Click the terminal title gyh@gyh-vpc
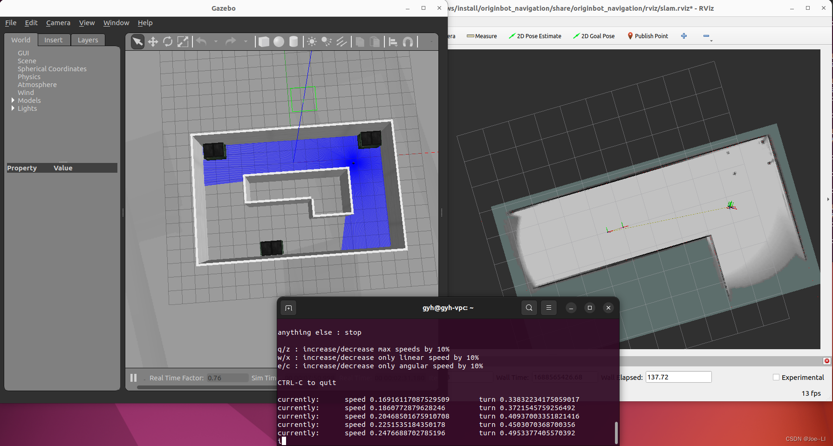Viewport: 833px width, 446px height. [448, 308]
